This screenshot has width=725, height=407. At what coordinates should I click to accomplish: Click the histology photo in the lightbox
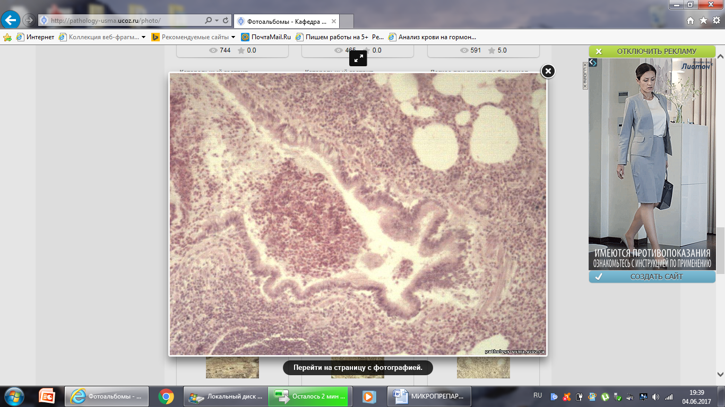tap(358, 214)
